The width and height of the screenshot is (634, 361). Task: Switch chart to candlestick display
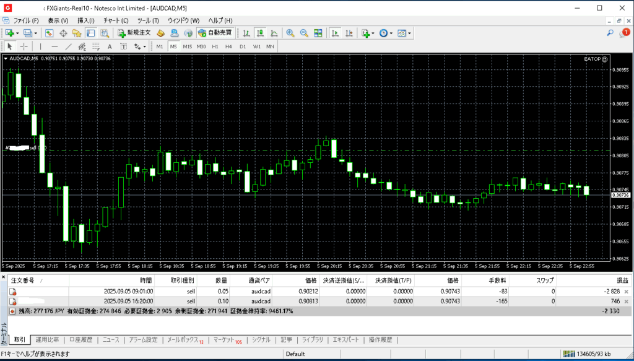259,33
